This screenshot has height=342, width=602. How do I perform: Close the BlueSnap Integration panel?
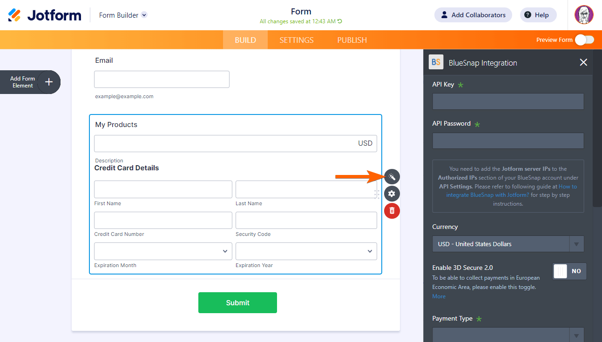[583, 62]
